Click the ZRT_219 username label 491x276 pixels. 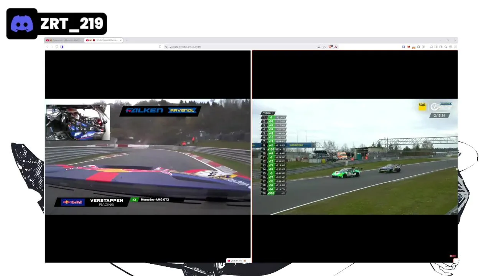click(x=72, y=24)
